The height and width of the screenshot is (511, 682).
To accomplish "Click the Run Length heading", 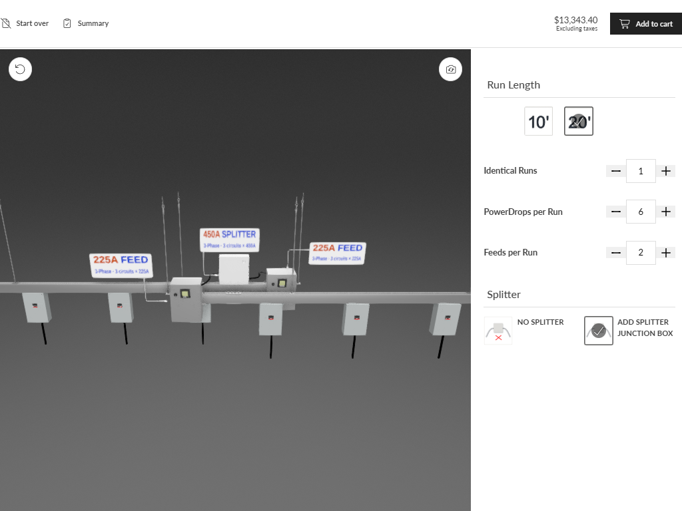I will [x=513, y=85].
